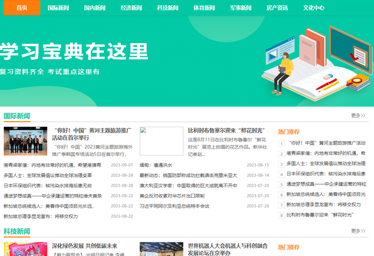374x256 pixels.
Task: Go to 文化中心 in the top navigation bar
Action: (x=314, y=8)
